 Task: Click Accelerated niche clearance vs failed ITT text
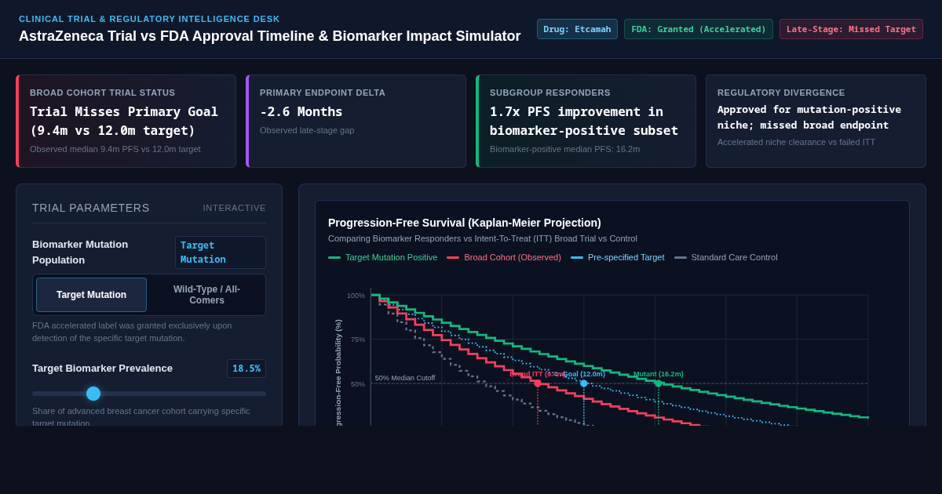click(796, 142)
